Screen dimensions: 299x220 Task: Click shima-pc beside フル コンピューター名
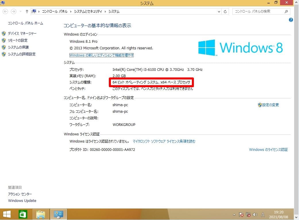(120, 112)
